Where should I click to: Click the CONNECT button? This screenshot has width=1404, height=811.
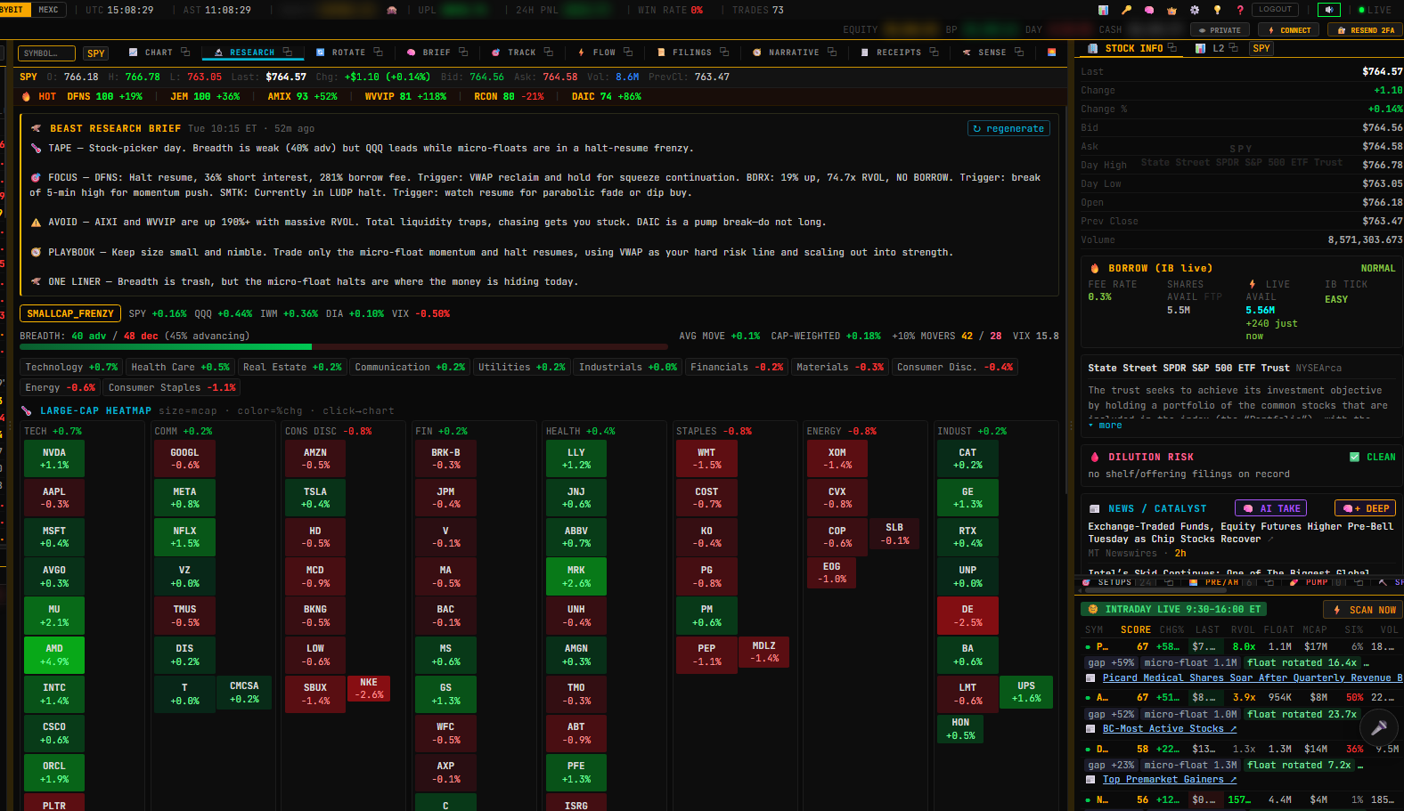click(1289, 30)
